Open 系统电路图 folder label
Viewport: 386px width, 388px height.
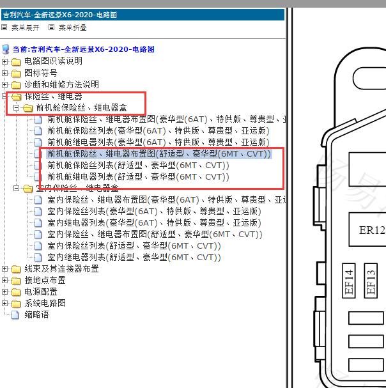pos(45,303)
